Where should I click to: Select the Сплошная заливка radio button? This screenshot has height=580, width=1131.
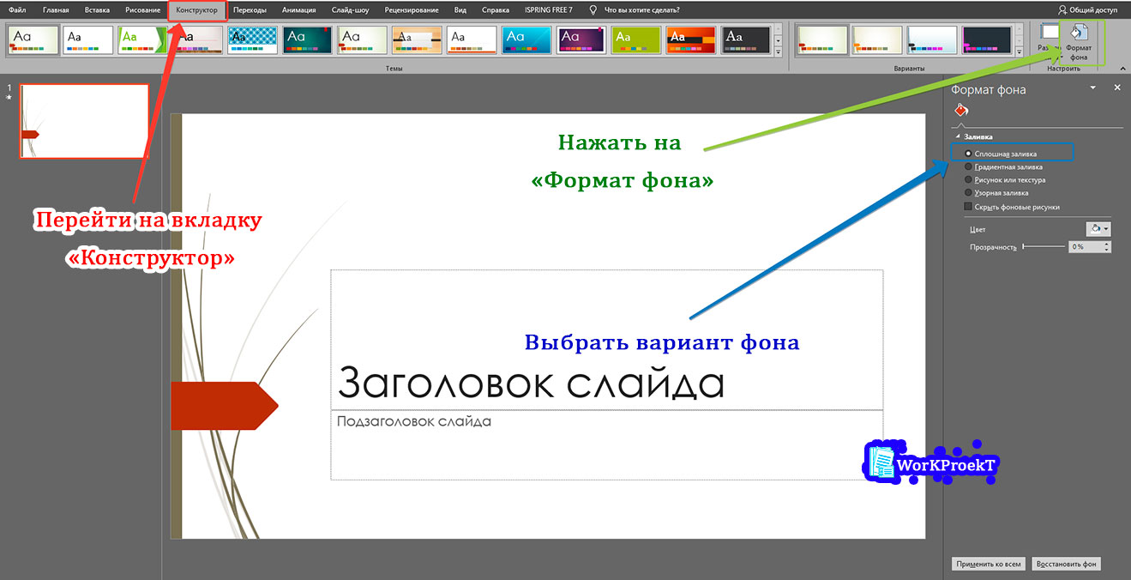point(970,154)
